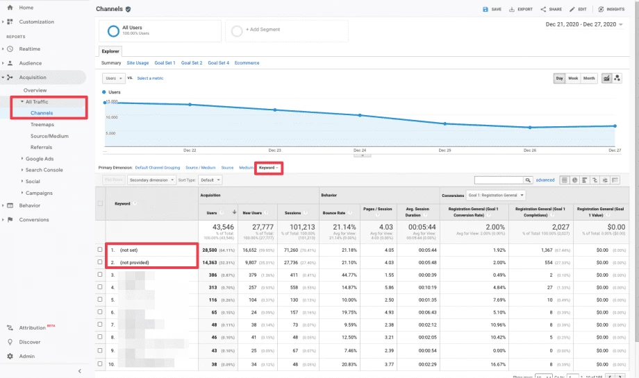Open the Insights panel icon
This screenshot has height=378, width=639.
tap(601, 9)
